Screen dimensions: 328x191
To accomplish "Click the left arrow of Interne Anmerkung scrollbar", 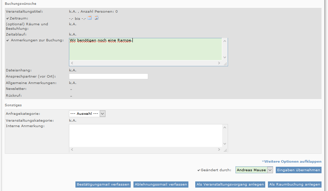I will 72,150.
